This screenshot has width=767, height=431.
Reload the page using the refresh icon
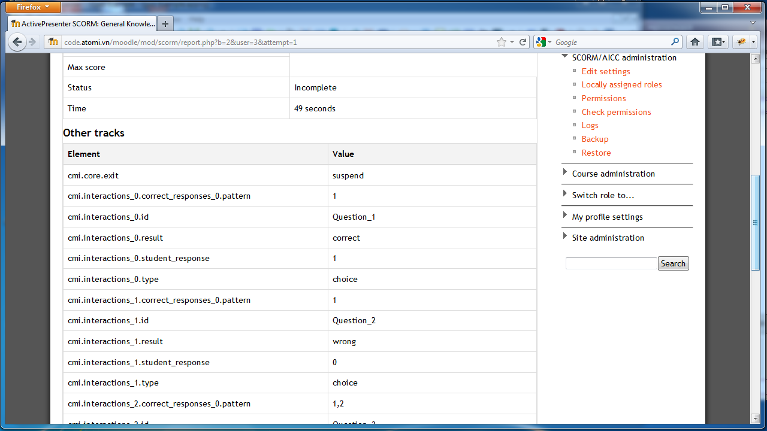(522, 42)
